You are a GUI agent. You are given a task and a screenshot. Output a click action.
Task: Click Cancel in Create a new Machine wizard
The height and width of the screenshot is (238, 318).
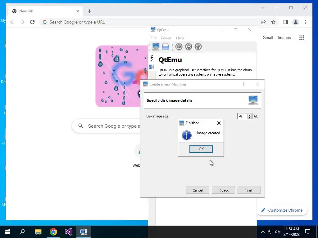tap(198, 190)
